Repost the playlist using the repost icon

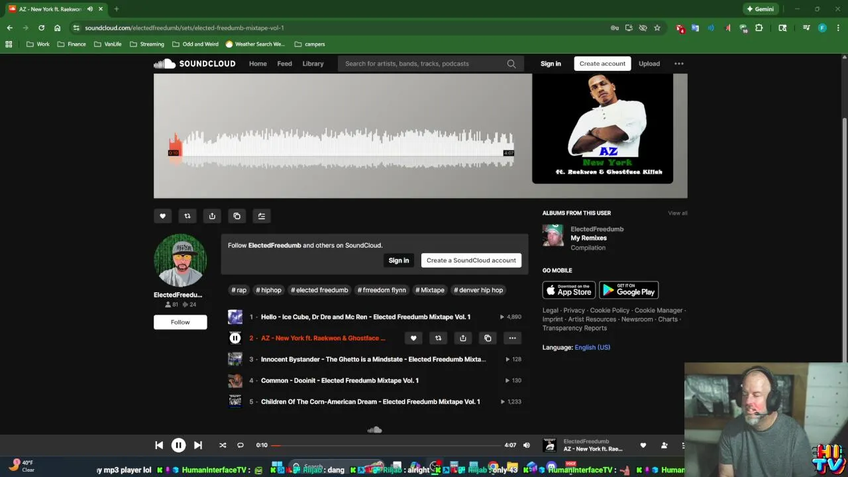click(x=187, y=216)
